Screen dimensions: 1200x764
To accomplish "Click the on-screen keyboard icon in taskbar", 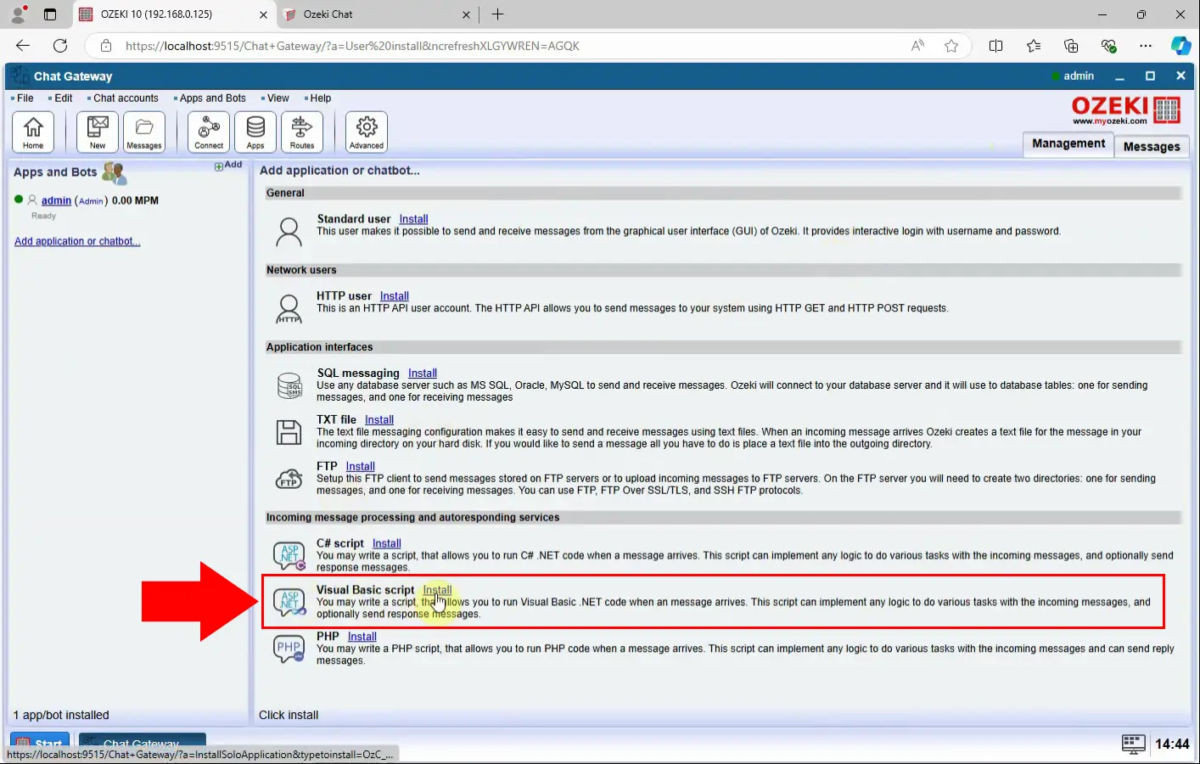I will (x=1134, y=744).
